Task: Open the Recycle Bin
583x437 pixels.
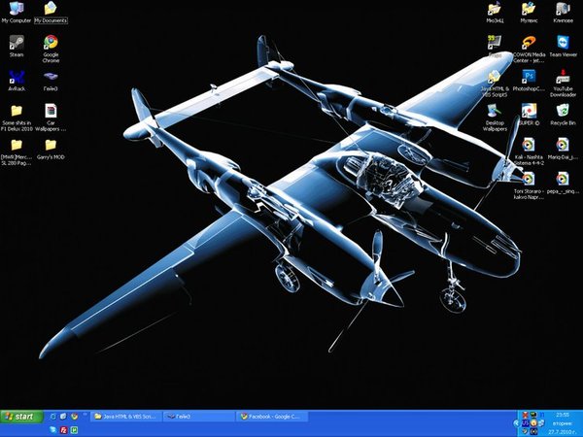Action: click(x=563, y=115)
